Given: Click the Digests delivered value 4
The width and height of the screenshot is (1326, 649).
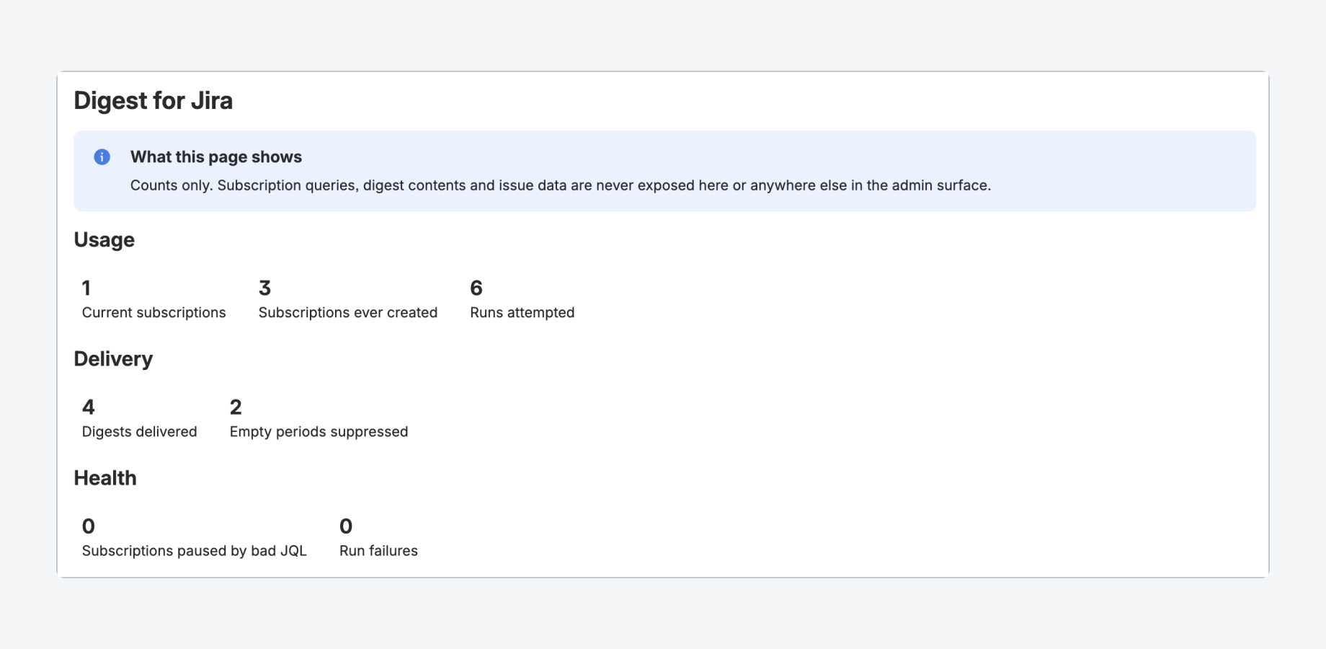Looking at the screenshot, I should coord(89,407).
